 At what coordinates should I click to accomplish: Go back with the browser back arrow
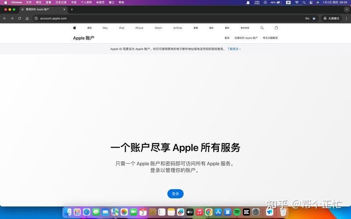coord(5,18)
